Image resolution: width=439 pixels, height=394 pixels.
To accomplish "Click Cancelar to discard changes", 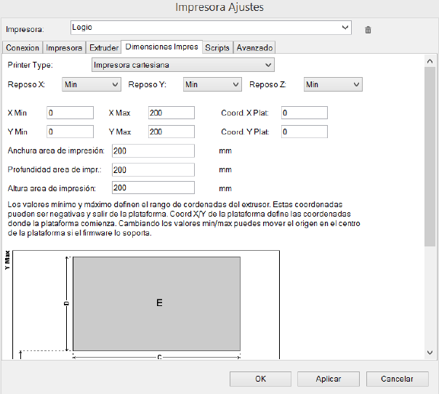I will [x=396, y=379].
